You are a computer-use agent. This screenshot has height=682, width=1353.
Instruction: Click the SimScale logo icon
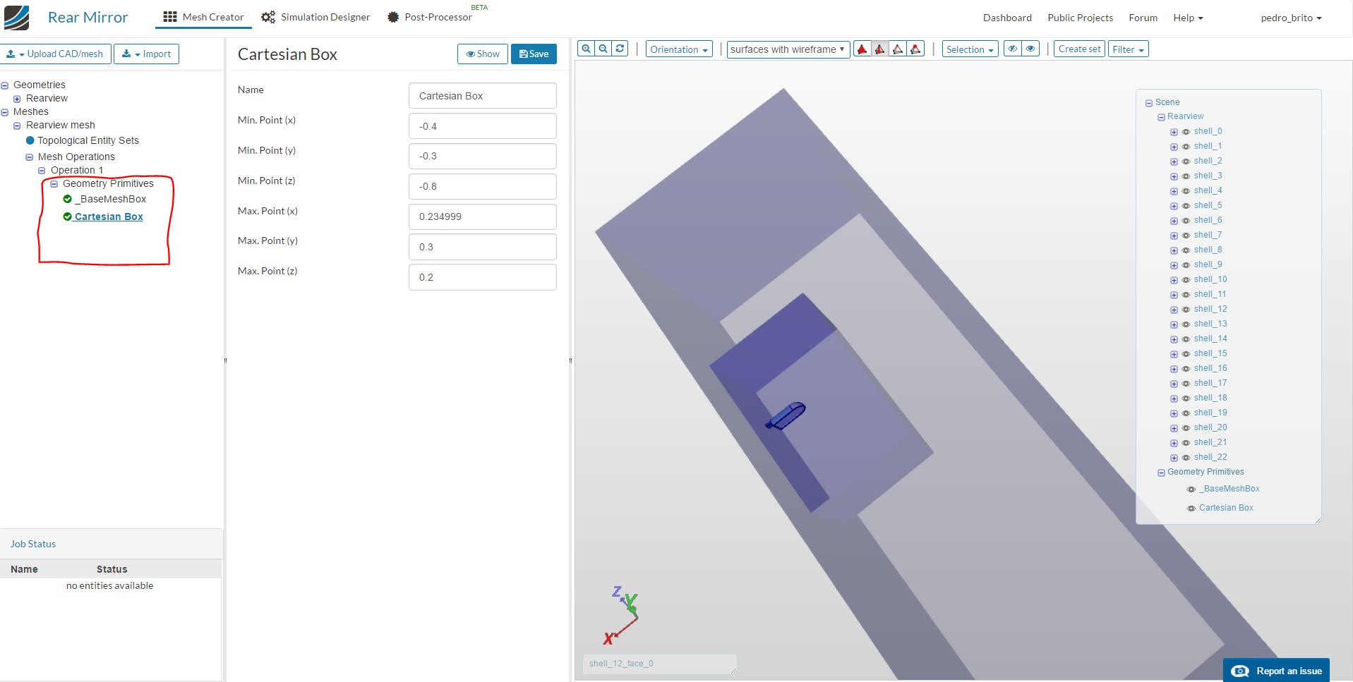tap(17, 18)
